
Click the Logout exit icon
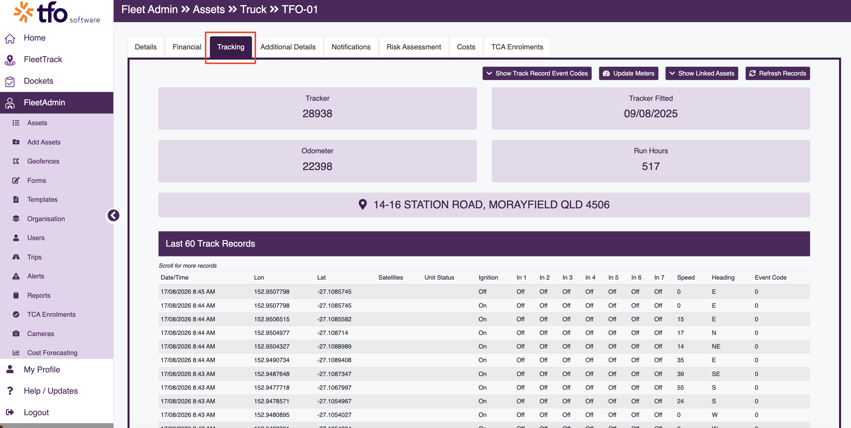point(10,412)
